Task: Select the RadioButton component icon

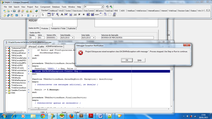Action: click(84, 15)
